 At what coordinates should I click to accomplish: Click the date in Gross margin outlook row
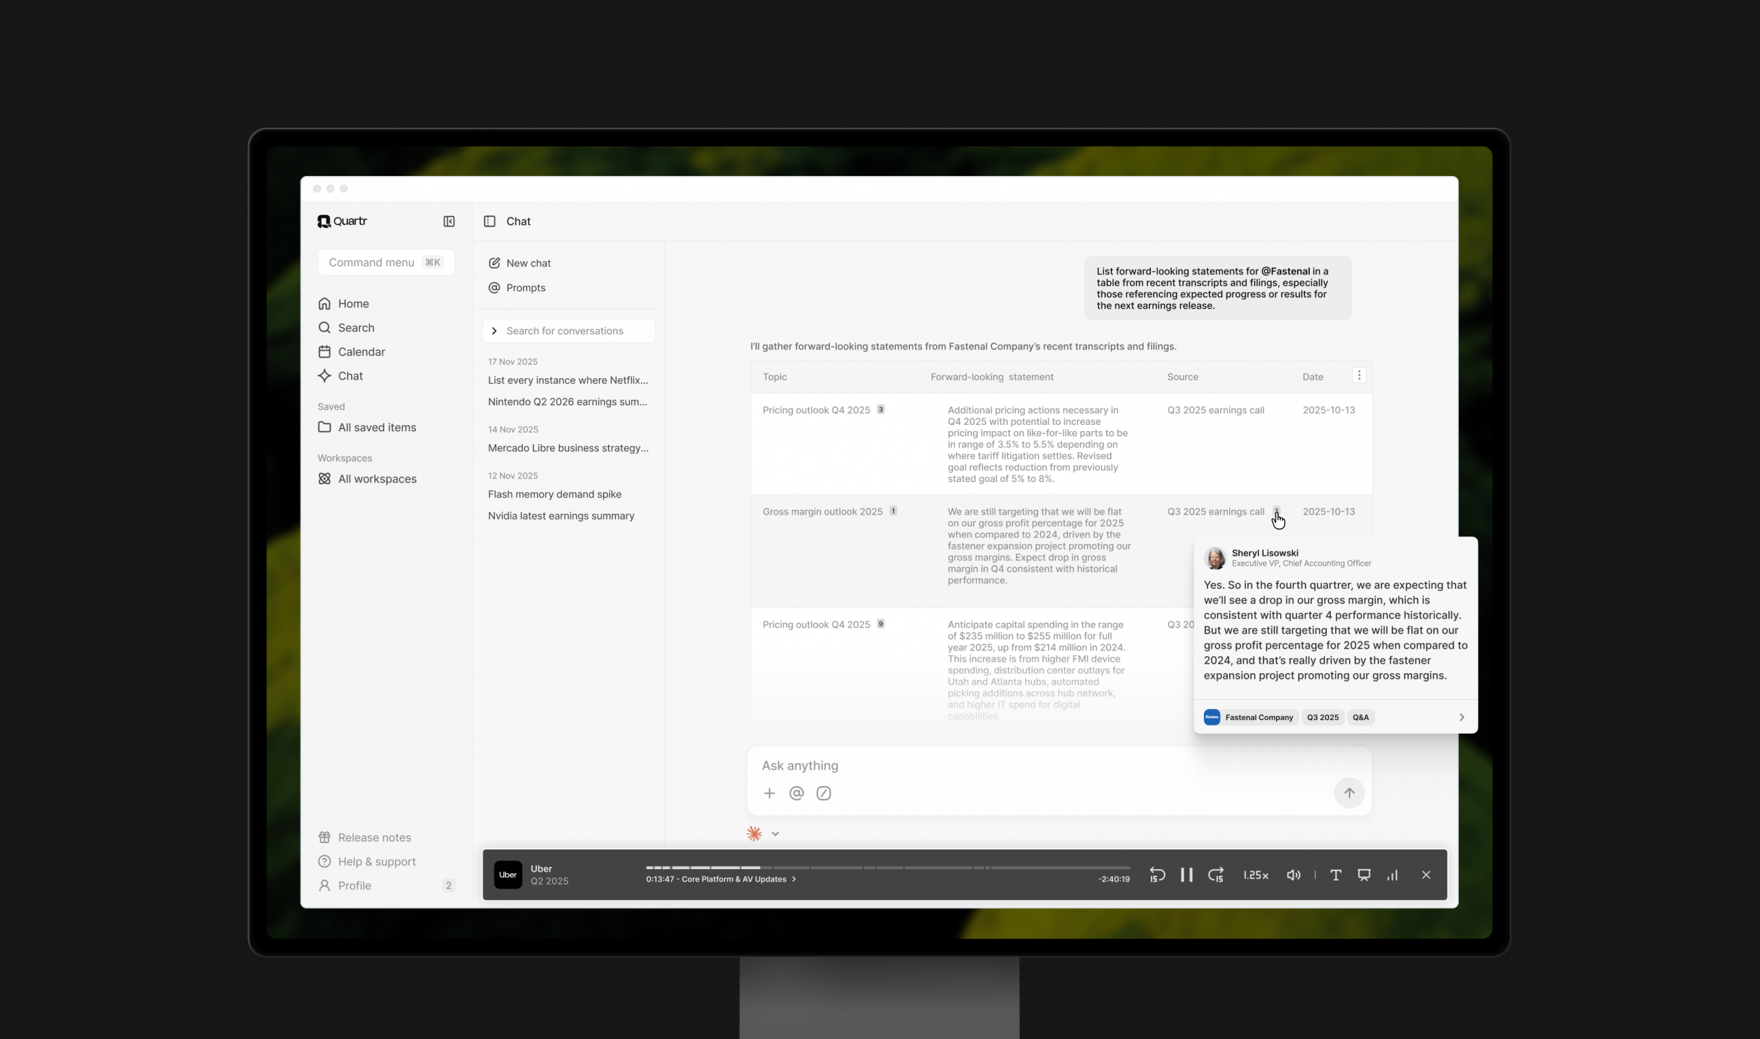click(x=1329, y=512)
